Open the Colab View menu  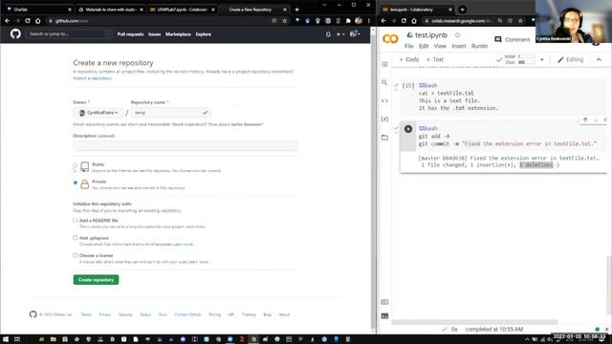[x=440, y=46]
